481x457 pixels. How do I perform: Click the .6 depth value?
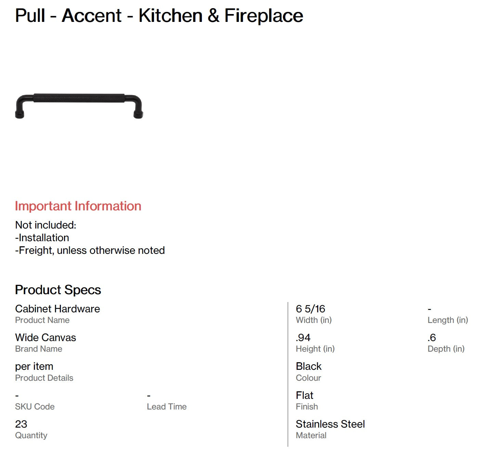(432, 338)
